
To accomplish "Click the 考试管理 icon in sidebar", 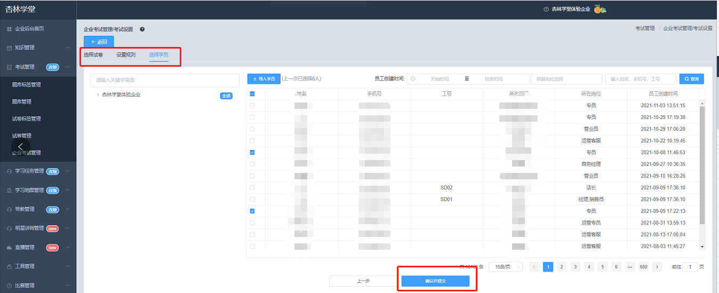I will [x=9, y=67].
